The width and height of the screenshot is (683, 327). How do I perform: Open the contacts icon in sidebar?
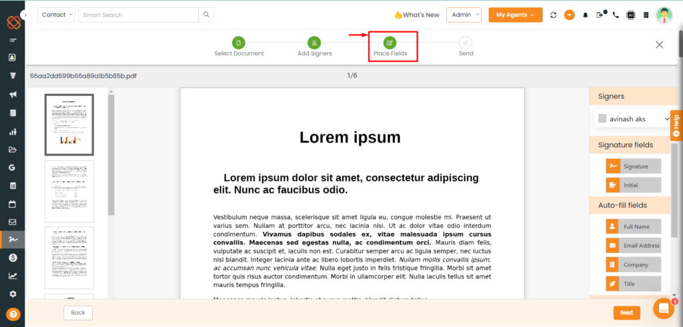[13, 57]
